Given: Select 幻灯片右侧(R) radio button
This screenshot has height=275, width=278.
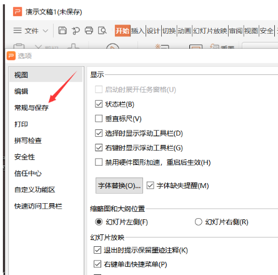Looking at the screenshot, I should (x=199, y=222).
